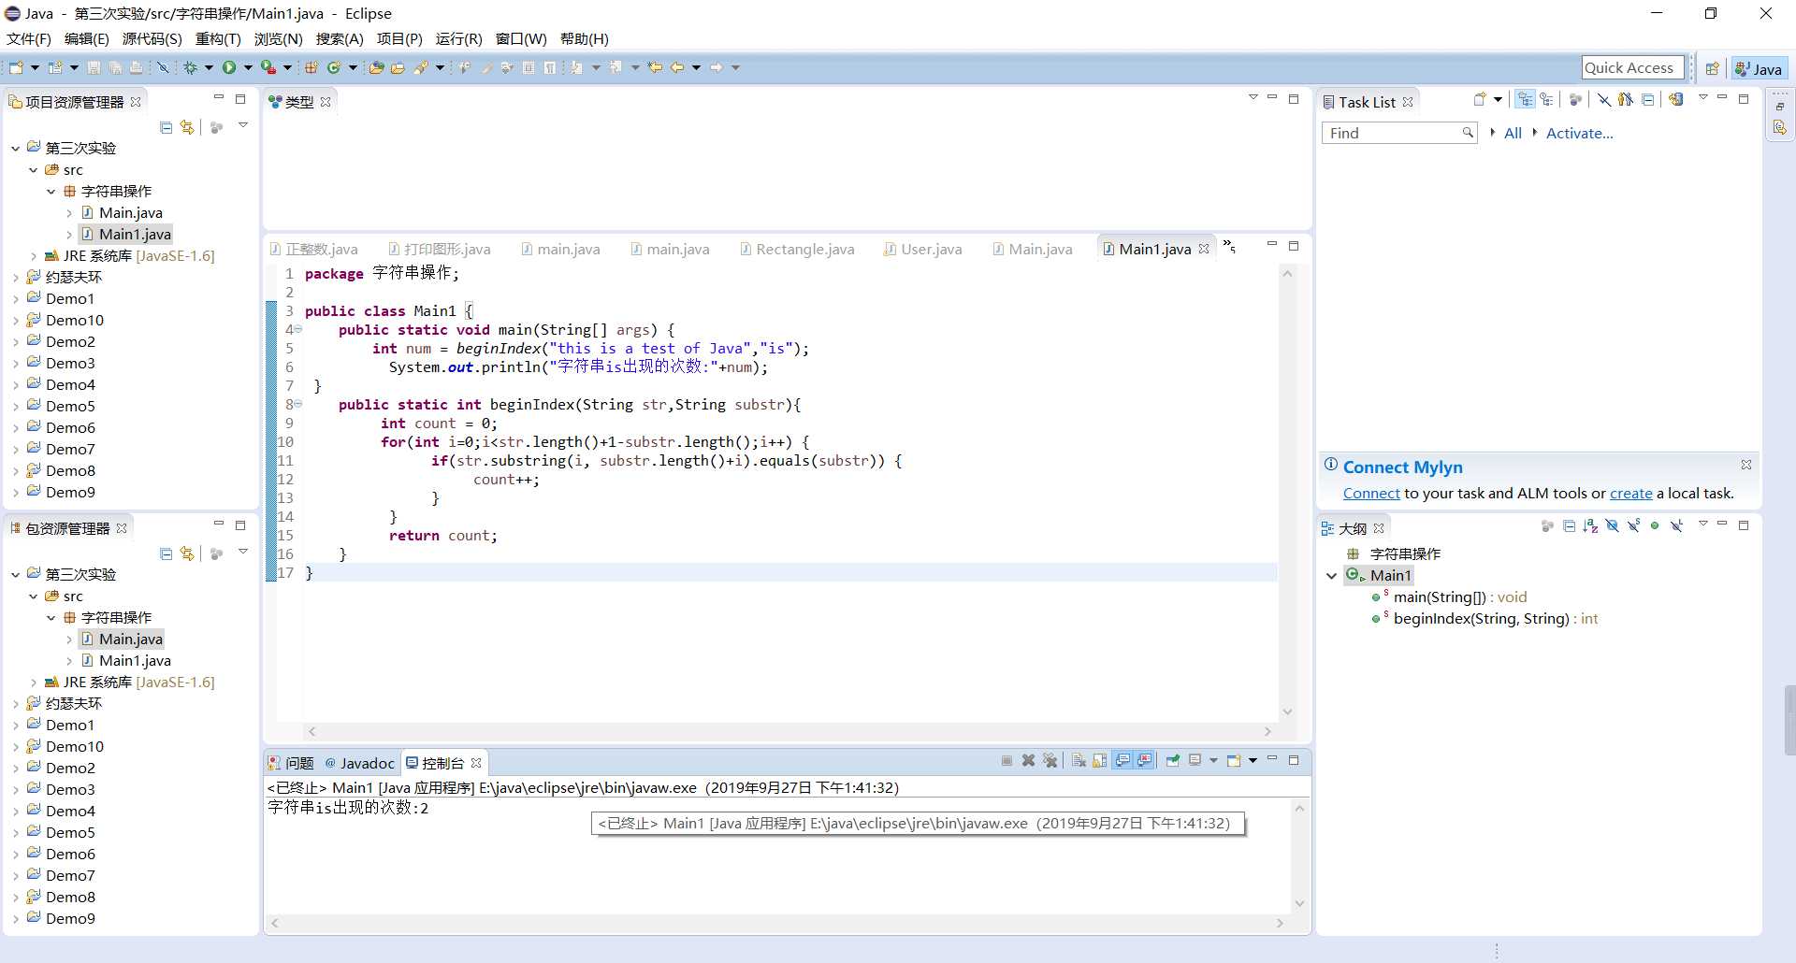Viewport: 1796px width, 963px height.
Task: Toggle Hide Static Members in outline toolbar
Action: (1633, 526)
